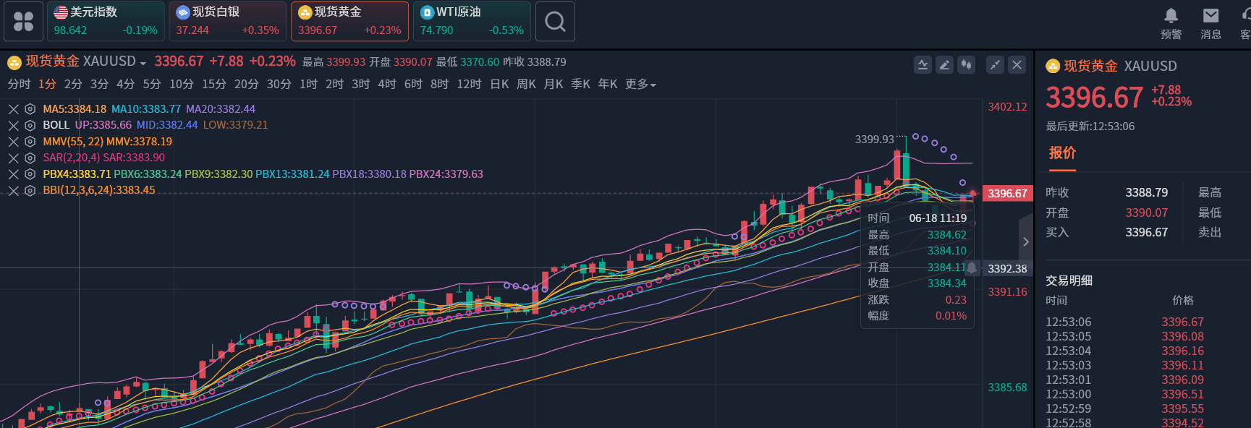The height and width of the screenshot is (428, 1251).
Task: Click gold coin icon in chart title
Action: coord(14,63)
